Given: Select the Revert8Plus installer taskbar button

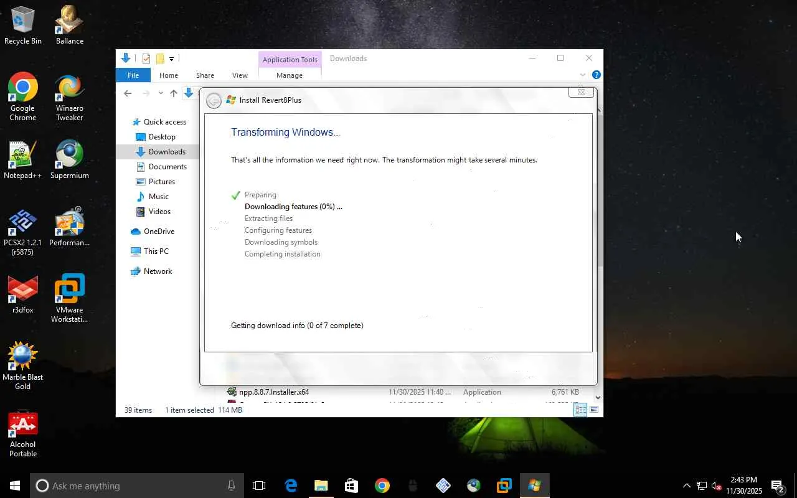Looking at the screenshot, I should 534,486.
